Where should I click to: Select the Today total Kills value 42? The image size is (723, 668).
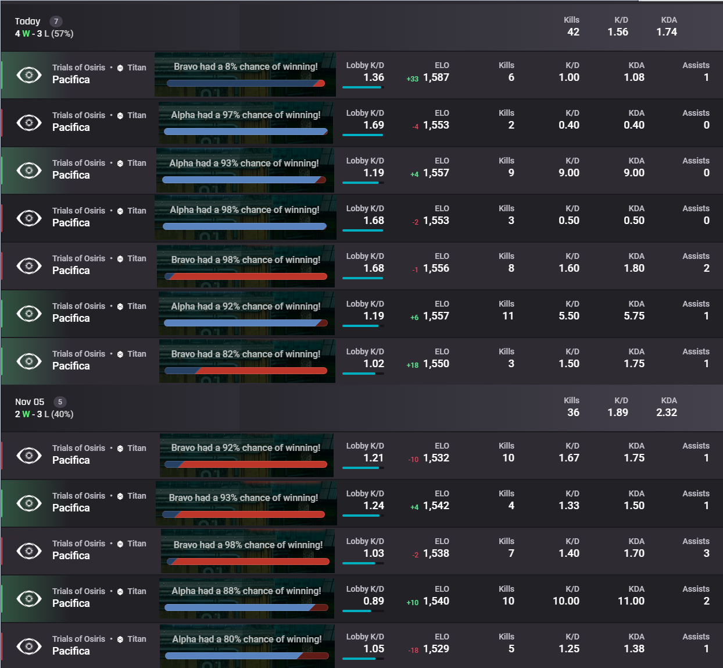coord(573,32)
